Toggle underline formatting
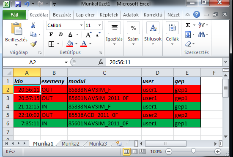This screenshot has height=157, width=233. pos(70,35)
